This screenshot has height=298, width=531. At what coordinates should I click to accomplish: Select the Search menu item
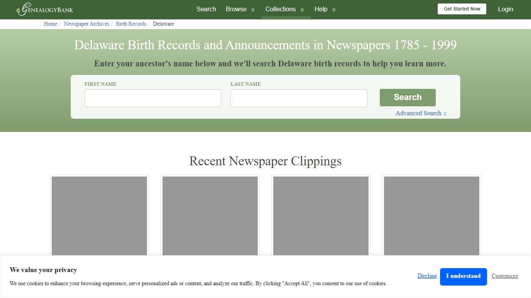206,9
